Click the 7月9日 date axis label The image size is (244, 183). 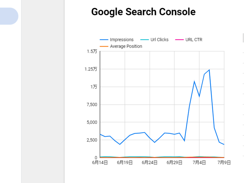[224, 163]
